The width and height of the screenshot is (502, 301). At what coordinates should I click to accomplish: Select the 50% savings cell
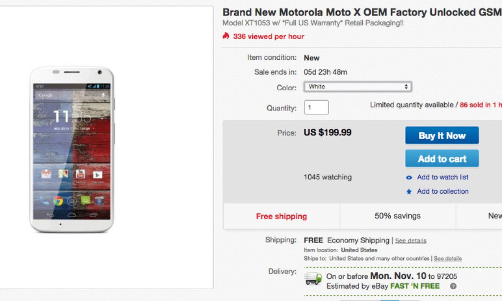[397, 216]
